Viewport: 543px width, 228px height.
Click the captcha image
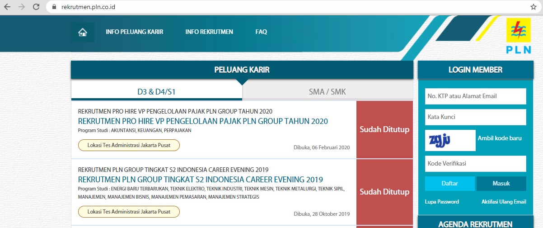tap(450, 140)
